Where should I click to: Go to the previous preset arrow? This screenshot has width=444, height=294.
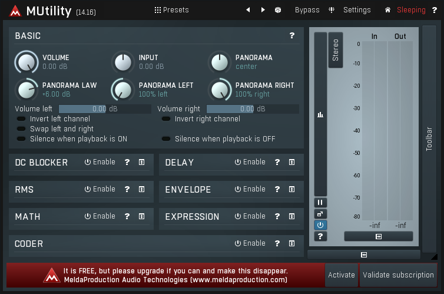point(248,10)
